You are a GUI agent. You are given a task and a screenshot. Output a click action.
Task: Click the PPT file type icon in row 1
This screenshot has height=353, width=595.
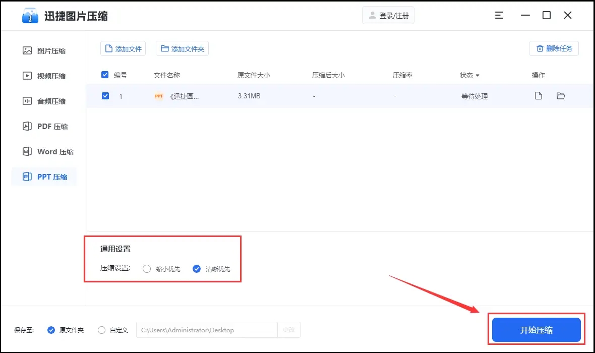click(x=159, y=96)
